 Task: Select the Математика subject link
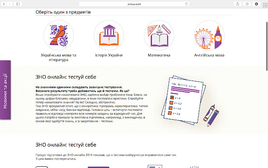159,55
